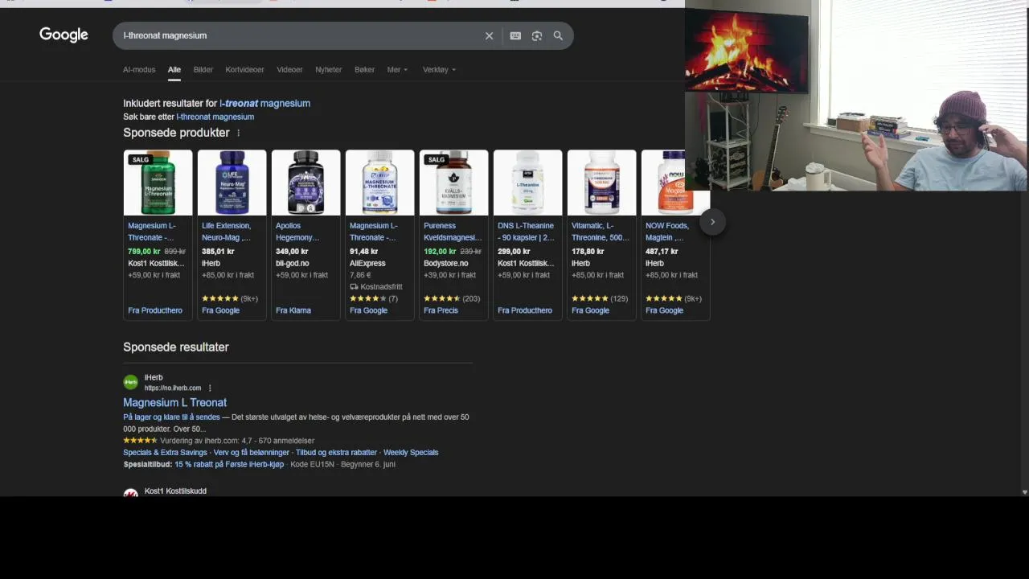Click the iHerb favicon in sponsored result
1029x579 pixels.
pyautogui.click(x=130, y=382)
